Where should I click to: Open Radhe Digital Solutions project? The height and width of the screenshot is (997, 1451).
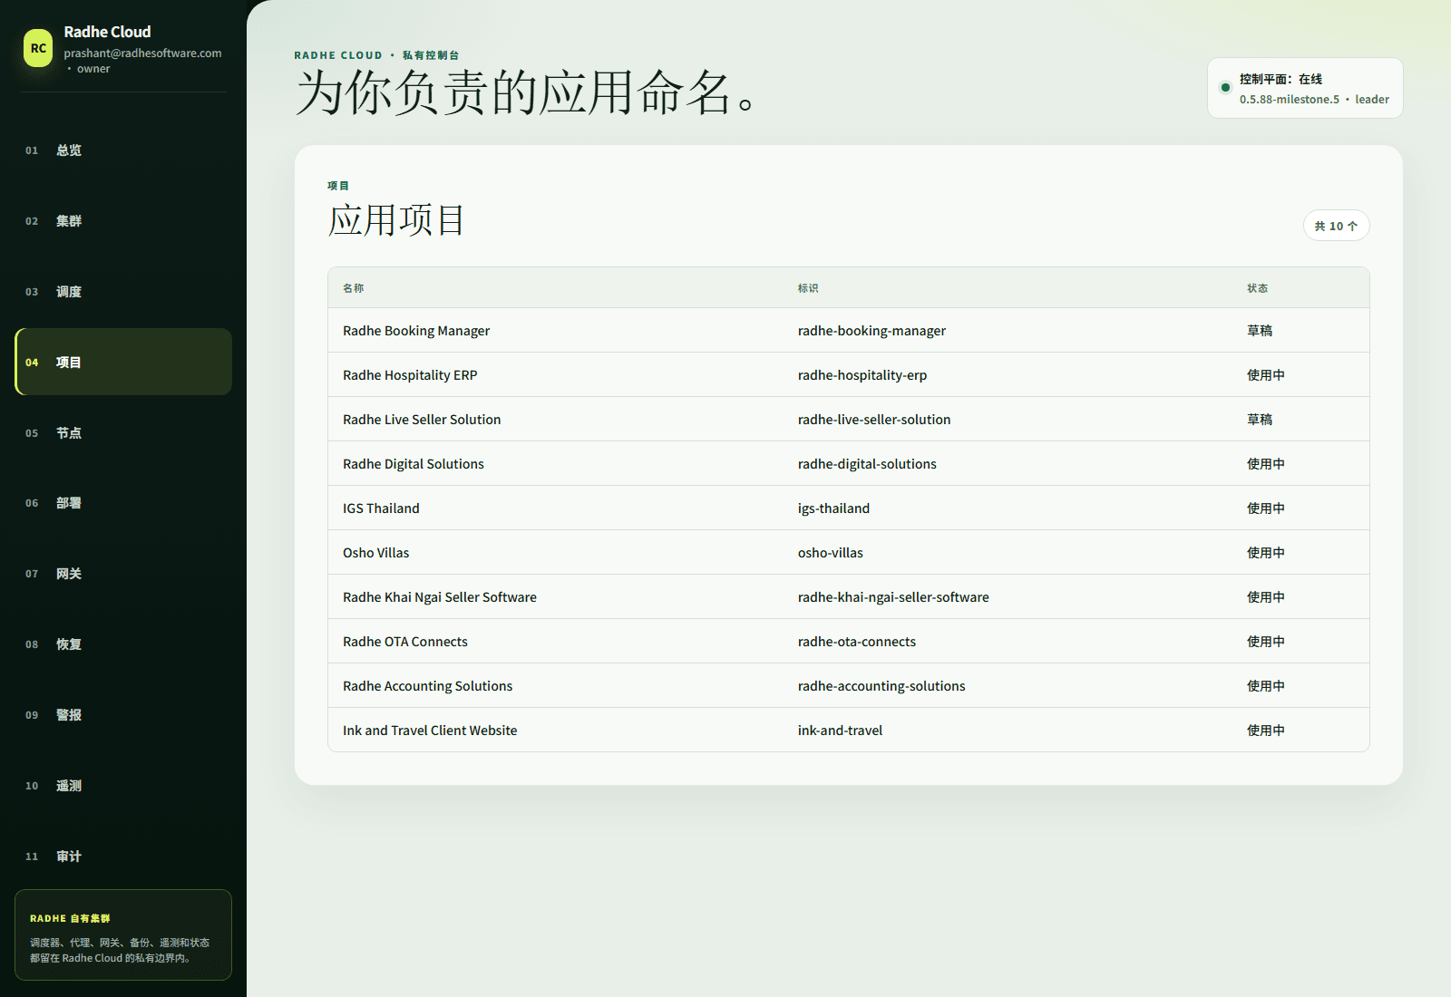click(414, 464)
